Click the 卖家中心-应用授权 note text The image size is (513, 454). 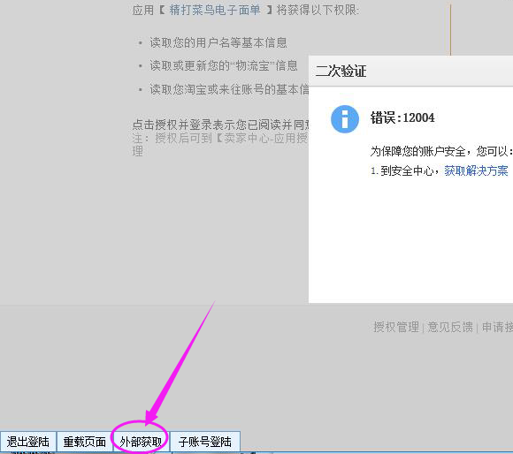[265, 139]
